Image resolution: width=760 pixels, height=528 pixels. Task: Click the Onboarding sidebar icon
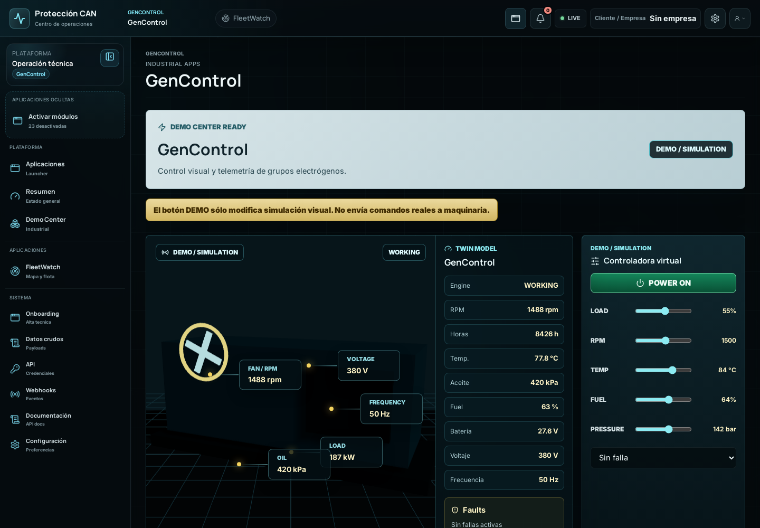tap(15, 317)
